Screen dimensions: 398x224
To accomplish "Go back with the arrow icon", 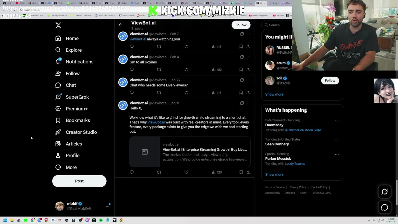I will point(121,25).
